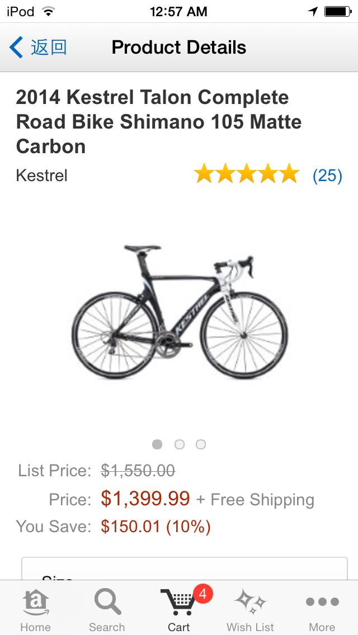Tap the product title text
358x635 pixels.
click(x=158, y=122)
